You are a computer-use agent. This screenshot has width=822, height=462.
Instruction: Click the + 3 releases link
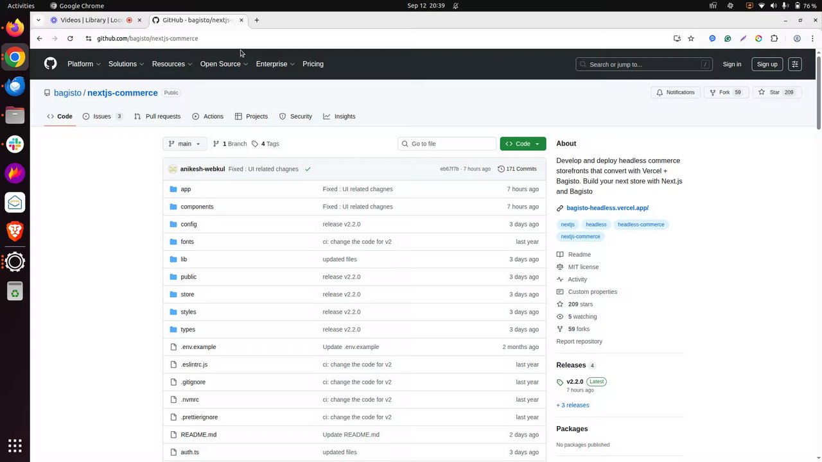(573, 405)
